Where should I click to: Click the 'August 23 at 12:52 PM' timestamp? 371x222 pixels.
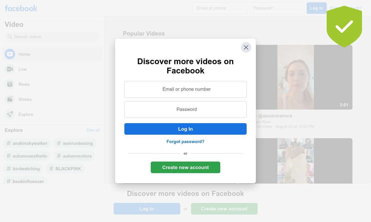295,127
